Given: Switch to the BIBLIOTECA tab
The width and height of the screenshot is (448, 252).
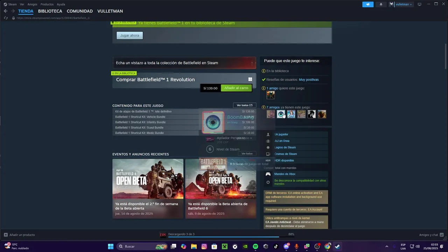Looking at the screenshot, I should [x=50, y=11].
